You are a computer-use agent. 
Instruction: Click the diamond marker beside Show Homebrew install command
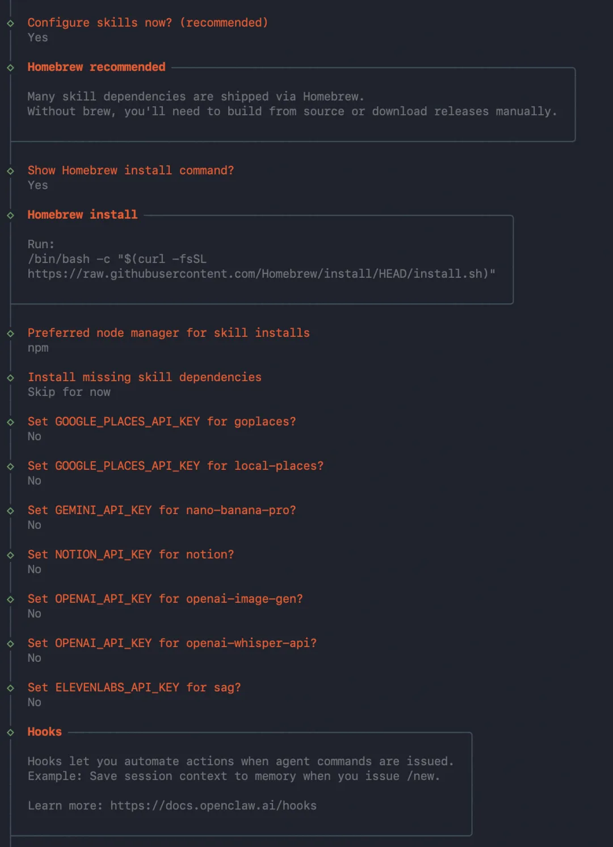coord(10,171)
